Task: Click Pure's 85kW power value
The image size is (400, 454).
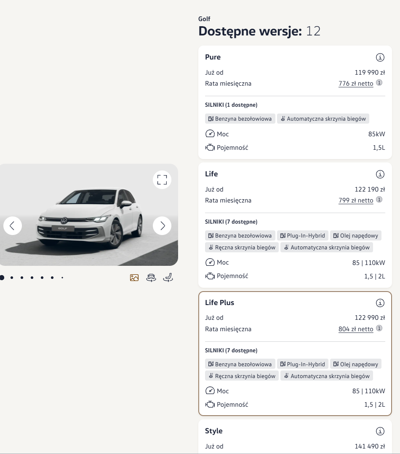Action: (x=376, y=134)
